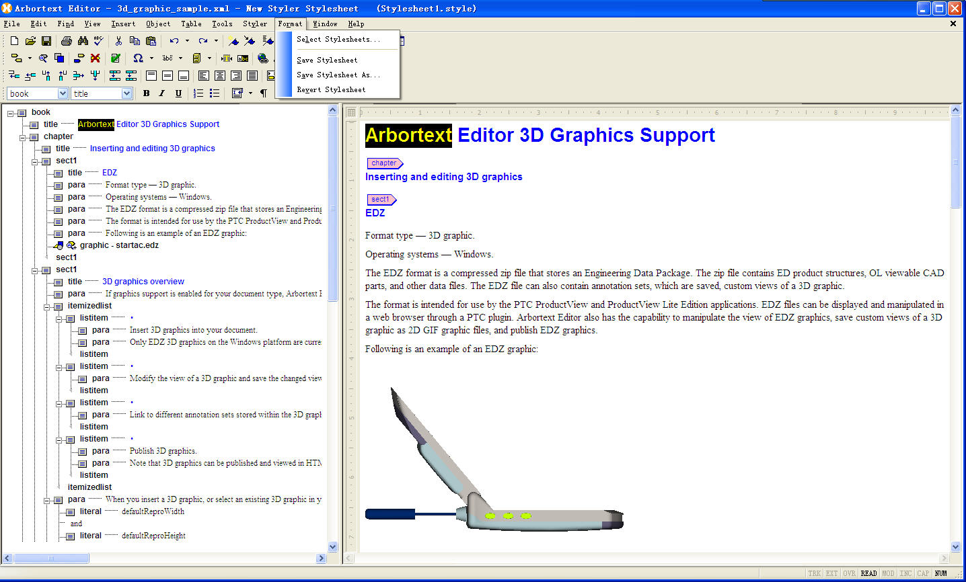Click the cell align bottom icon
Screen dimensions: 966x582
click(x=184, y=76)
